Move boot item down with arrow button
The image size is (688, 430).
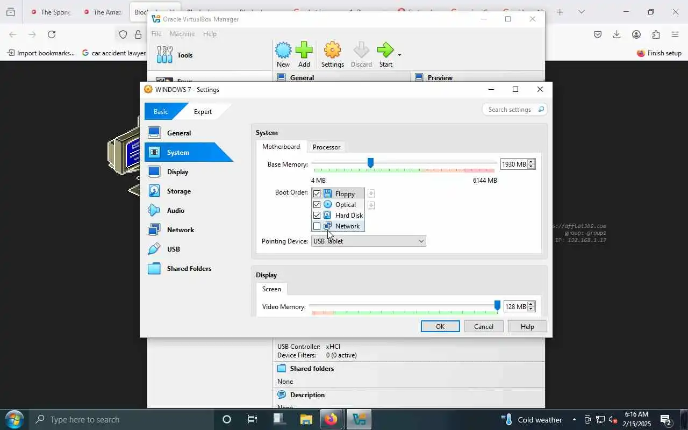click(371, 205)
